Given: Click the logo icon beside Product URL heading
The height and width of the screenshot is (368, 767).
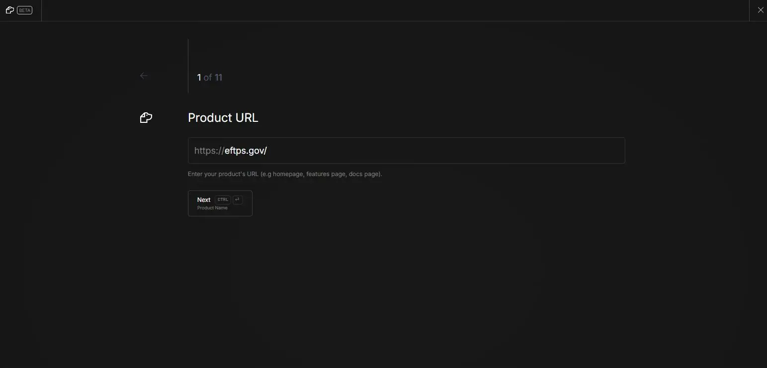Looking at the screenshot, I should (x=146, y=118).
